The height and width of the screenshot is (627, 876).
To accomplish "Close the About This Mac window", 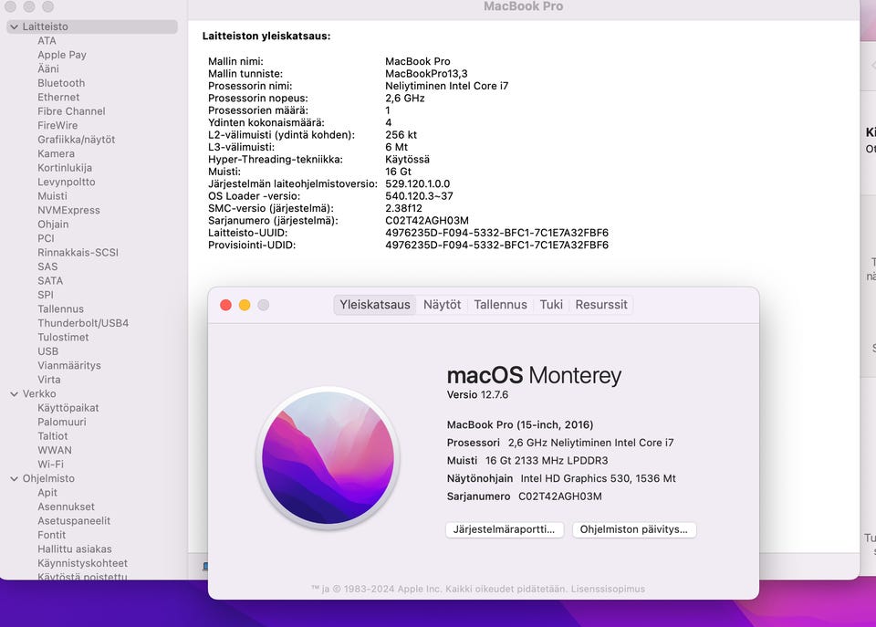I will 225,305.
